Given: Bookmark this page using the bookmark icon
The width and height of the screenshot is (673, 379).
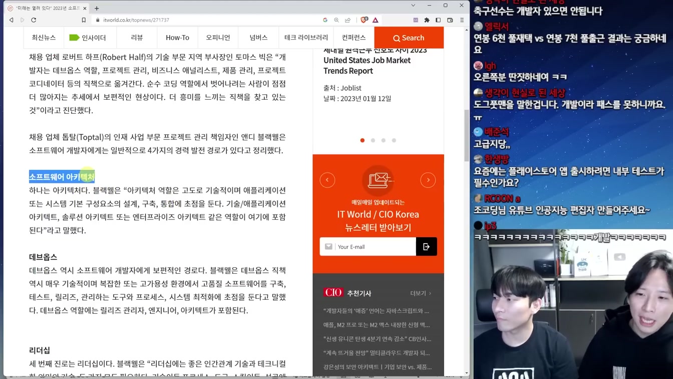Looking at the screenshot, I should point(84,20).
